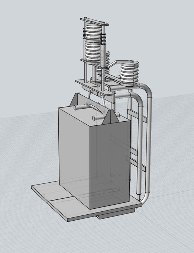Viewport: 194px width, 253px height.
Task: Select the upper cross brace between the pipes
Action: tap(137, 116)
